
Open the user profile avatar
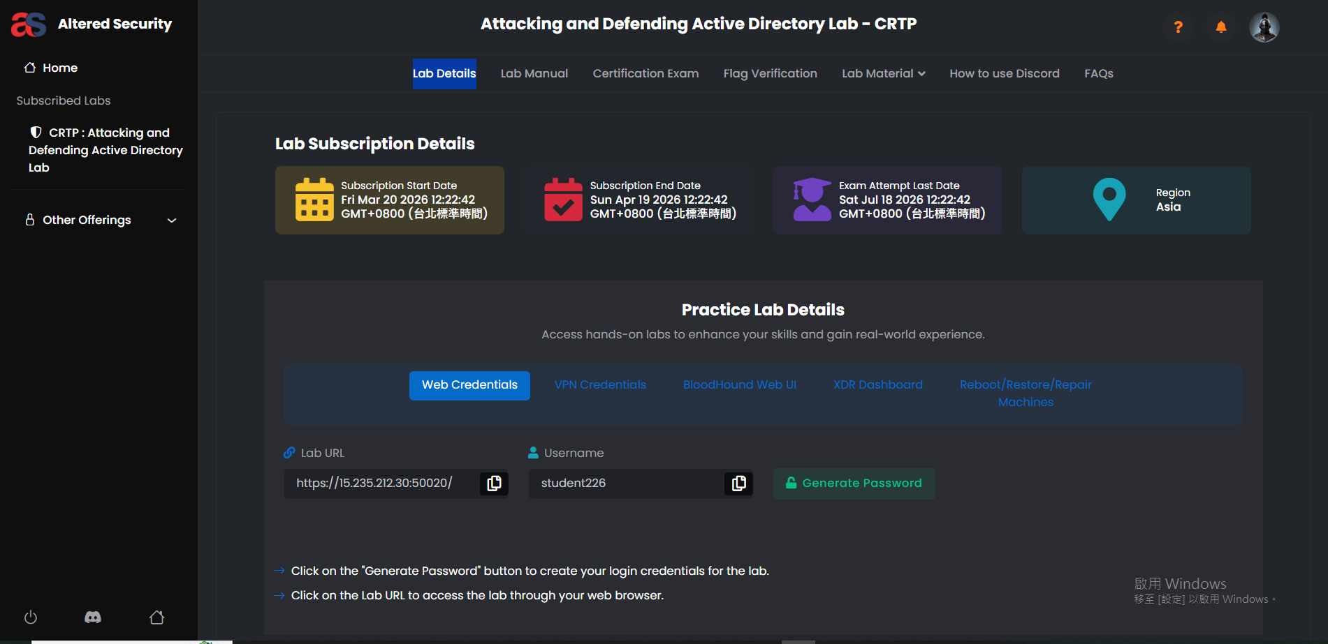click(1264, 27)
